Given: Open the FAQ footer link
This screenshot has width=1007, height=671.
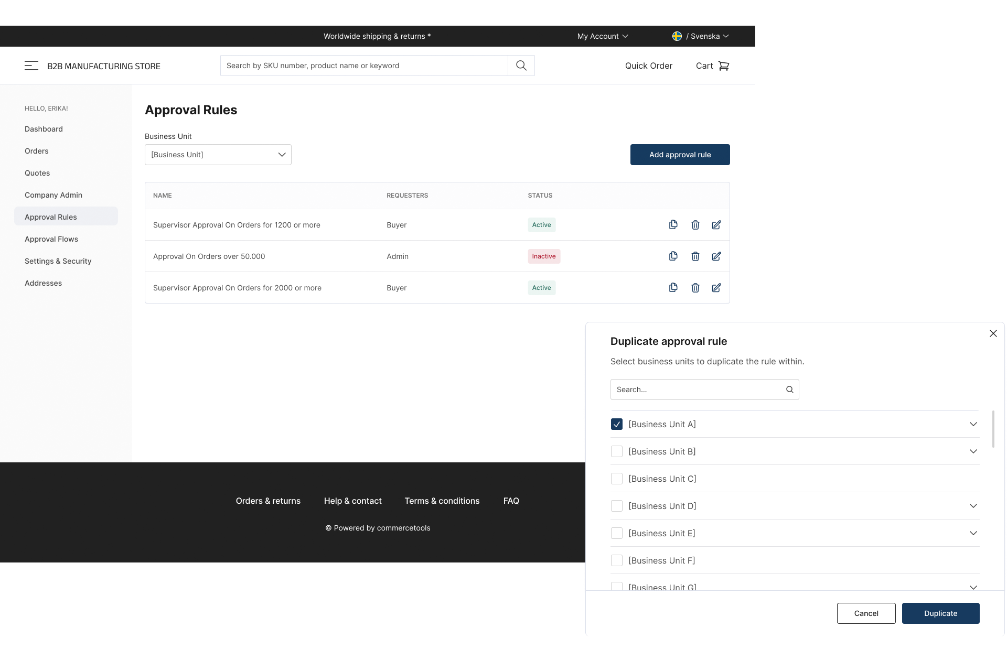Looking at the screenshot, I should pos(511,501).
